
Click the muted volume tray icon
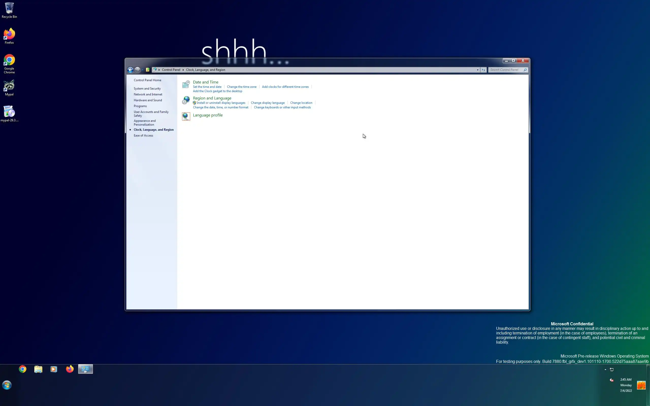tap(612, 380)
